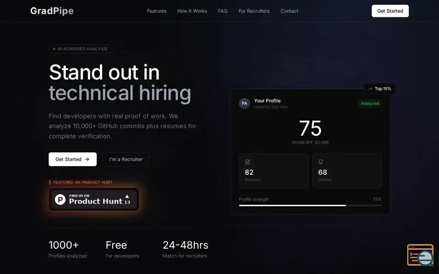Click the resume document icon

click(x=247, y=162)
